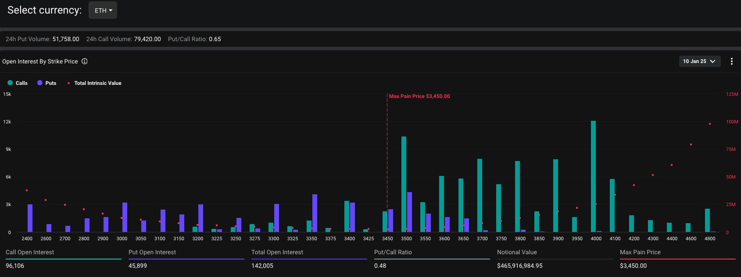
Task: Click the intrinsic value marker above 4600 strike
Action: pyautogui.click(x=691, y=144)
